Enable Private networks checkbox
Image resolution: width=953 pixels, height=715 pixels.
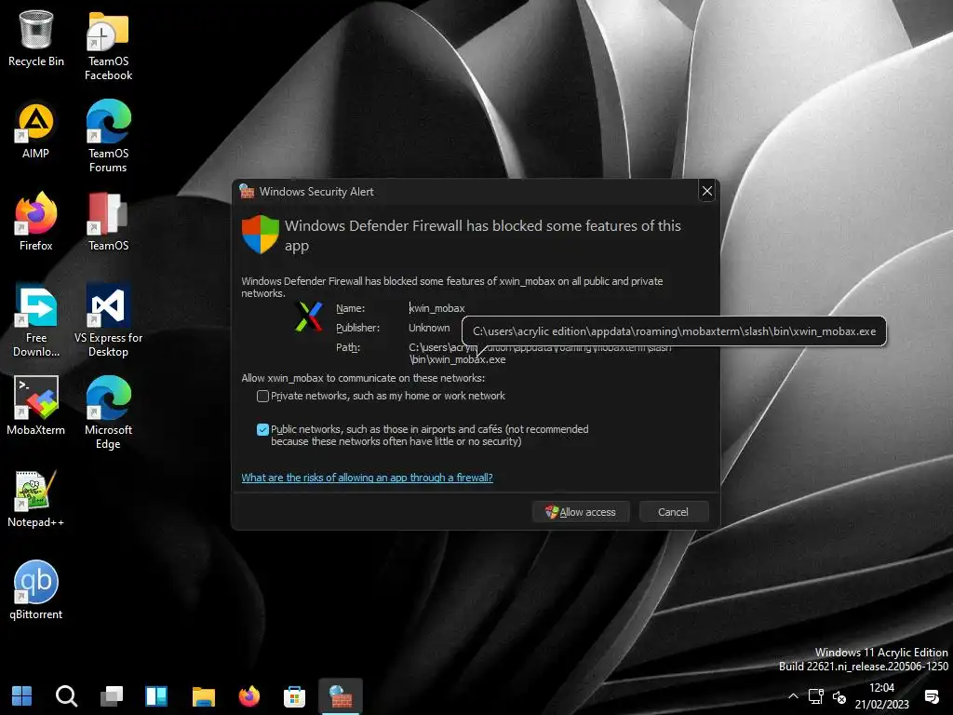click(x=262, y=397)
